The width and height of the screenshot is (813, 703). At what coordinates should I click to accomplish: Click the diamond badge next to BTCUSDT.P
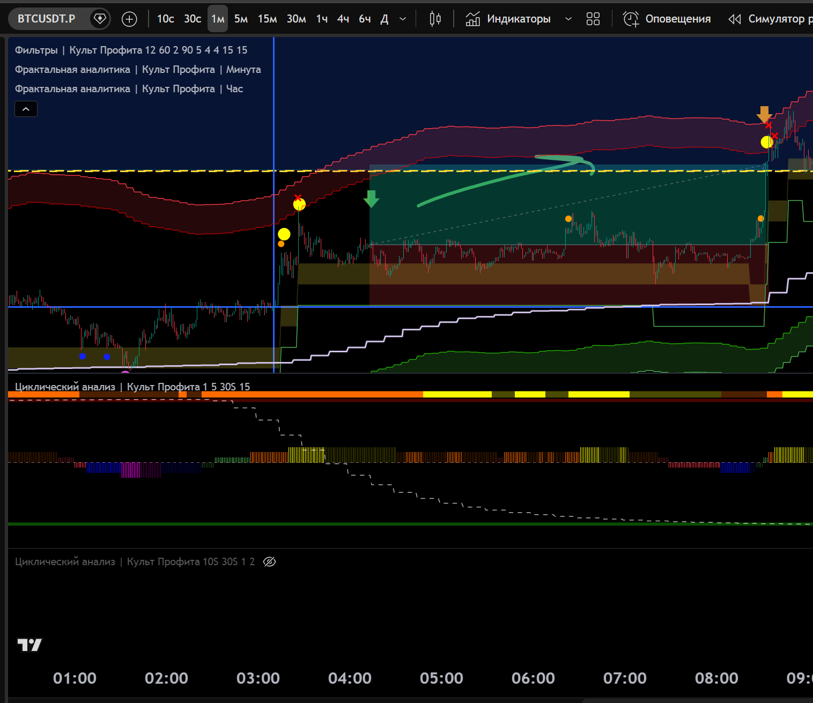(x=100, y=19)
